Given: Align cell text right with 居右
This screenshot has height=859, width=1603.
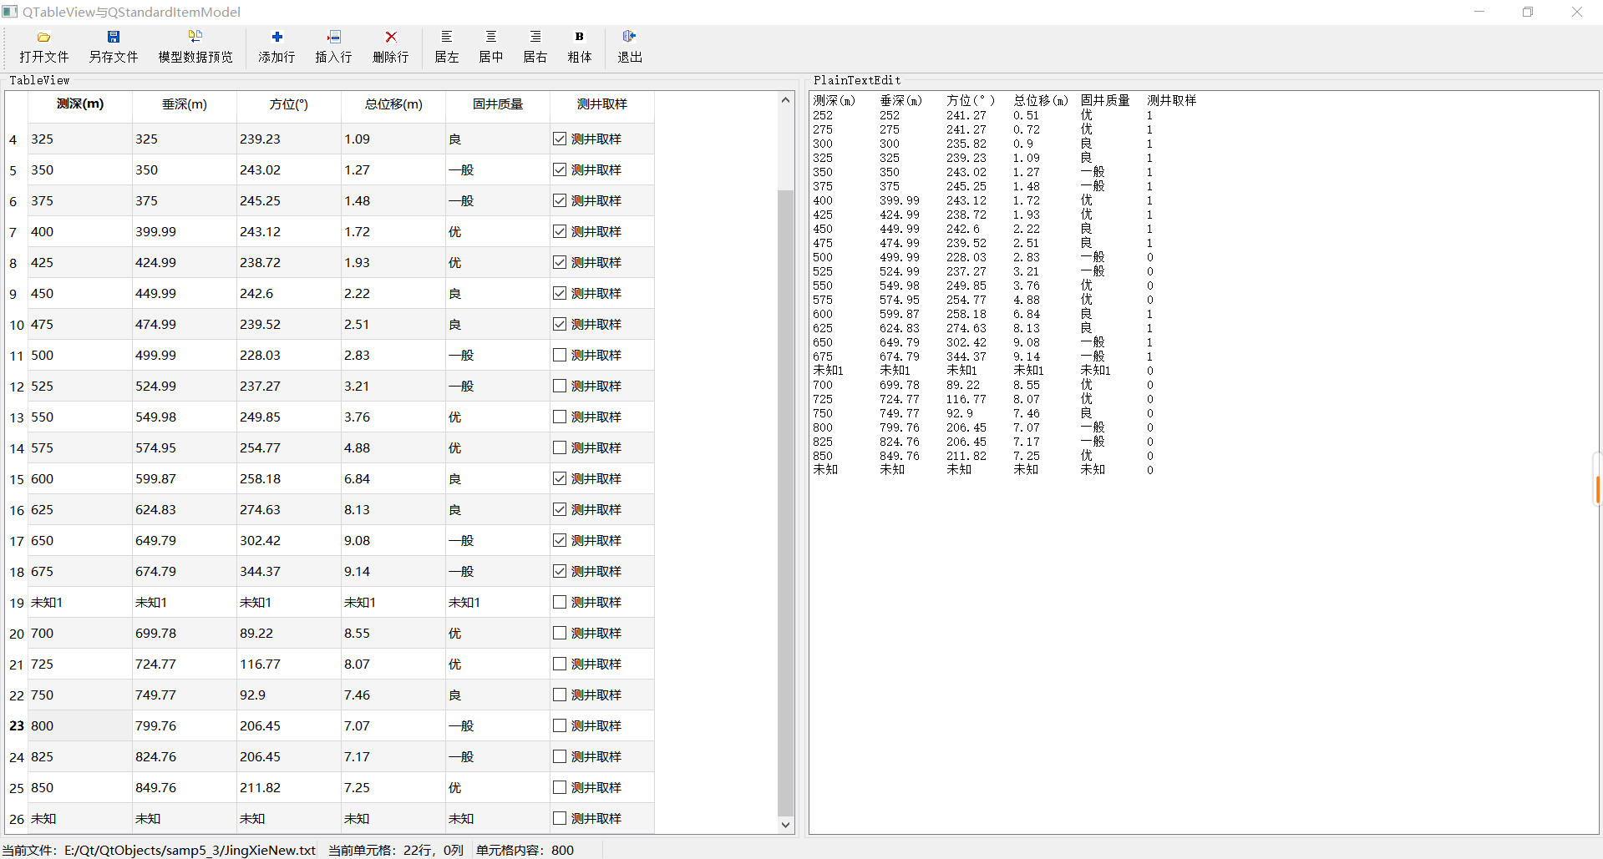Looking at the screenshot, I should 535,47.
